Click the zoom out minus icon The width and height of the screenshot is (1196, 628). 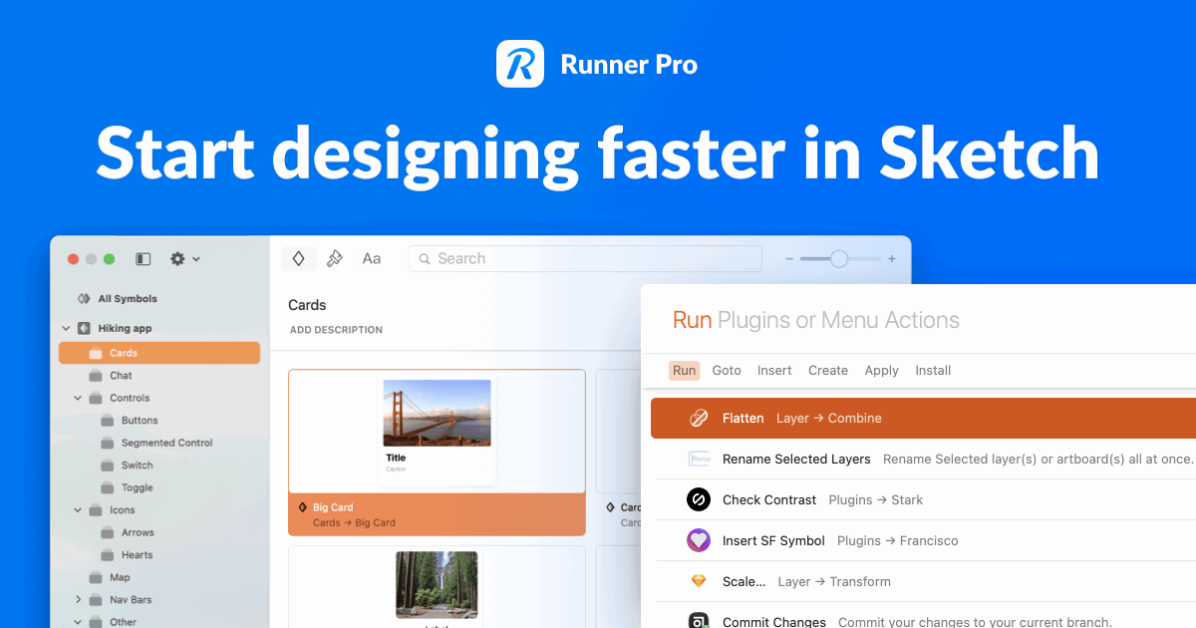[x=789, y=259]
